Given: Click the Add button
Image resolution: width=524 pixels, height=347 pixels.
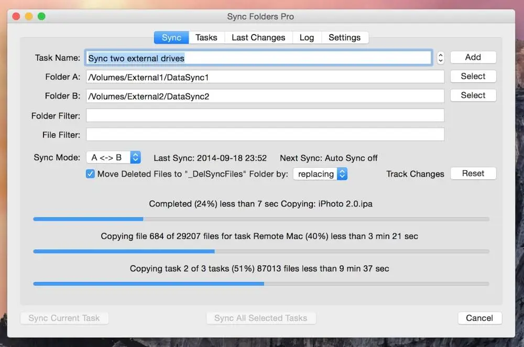Looking at the screenshot, I should [x=473, y=57].
